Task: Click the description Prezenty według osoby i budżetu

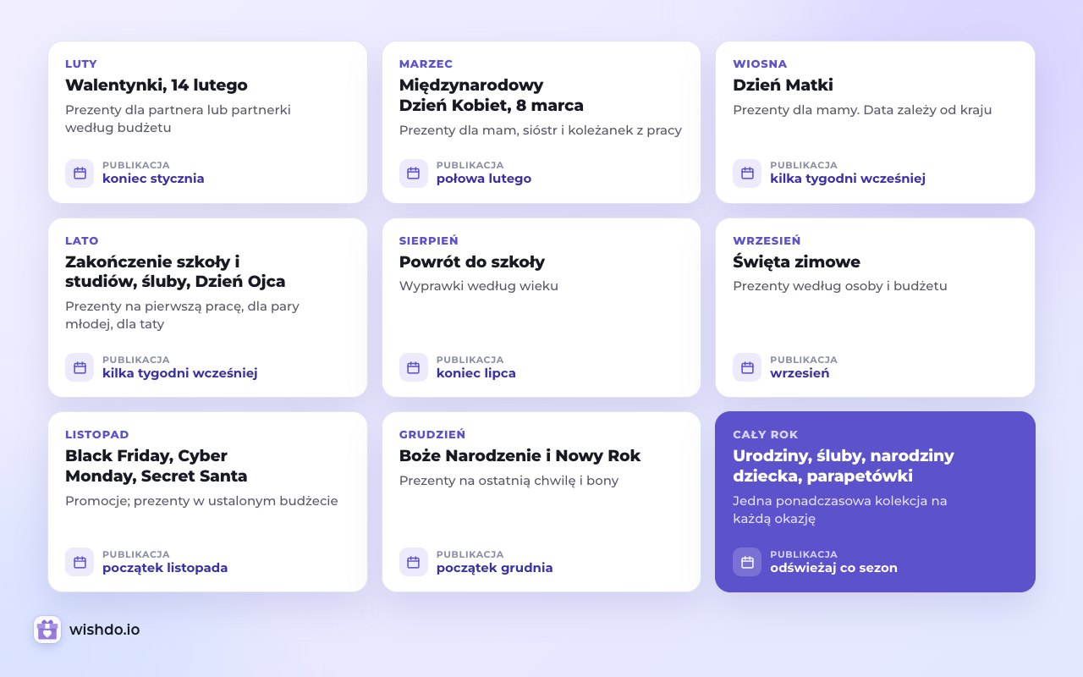Action: (x=840, y=286)
